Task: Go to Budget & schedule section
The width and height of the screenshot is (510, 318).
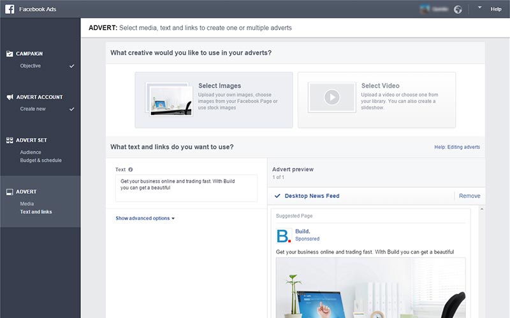Action: [41, 160]
